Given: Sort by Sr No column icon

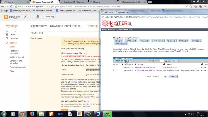Looking at the screenshot, I should click(x=123, y=64).
